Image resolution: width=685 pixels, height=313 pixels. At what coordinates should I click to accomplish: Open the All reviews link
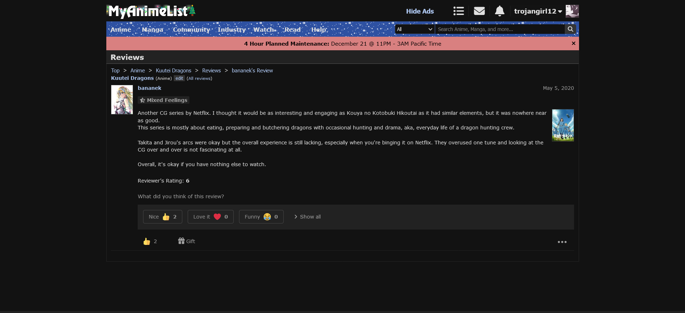[x=199, y=78]
